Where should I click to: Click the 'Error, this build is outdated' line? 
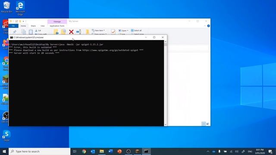tap(33, 47)
